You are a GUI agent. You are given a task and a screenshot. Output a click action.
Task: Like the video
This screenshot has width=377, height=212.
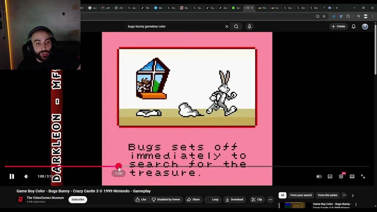coord(141,199)
